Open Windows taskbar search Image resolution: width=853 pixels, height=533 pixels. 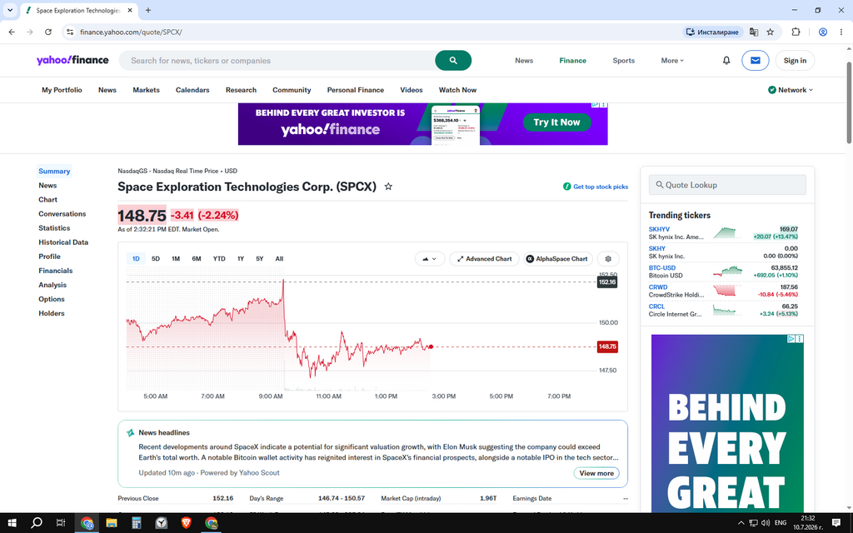pyautogui.click(x=37, y=523)
